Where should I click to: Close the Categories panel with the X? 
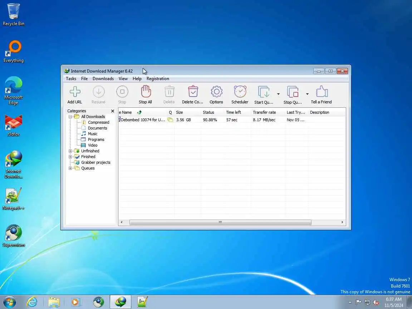[x=112, y=111]
